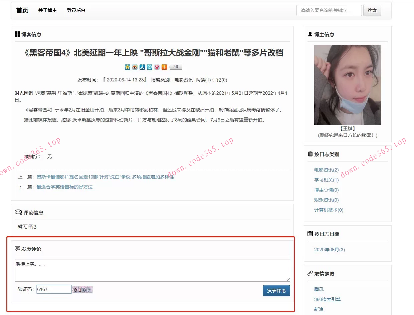
Task: Go to 登录后台 from the top menu
Action: pos(76,10)
